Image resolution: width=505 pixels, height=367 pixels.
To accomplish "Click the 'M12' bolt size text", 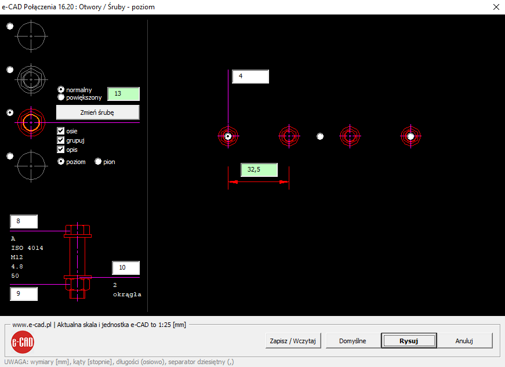I will click(17, 257).
